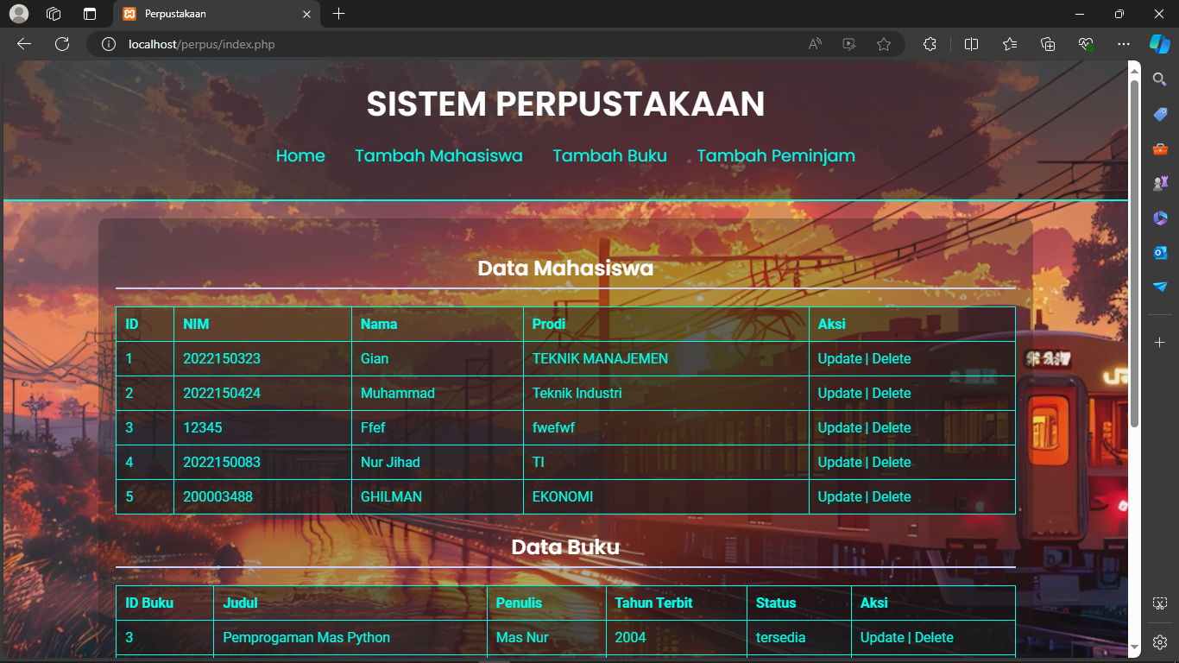This screenshot has height=663, width=1179.
Task: Refresh the page with the reload icon
Action: [62, 44]
